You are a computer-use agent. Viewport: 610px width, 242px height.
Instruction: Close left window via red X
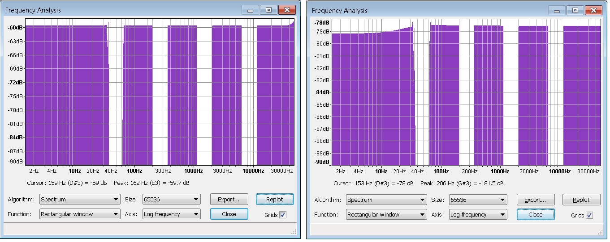(x=287, y=10)
